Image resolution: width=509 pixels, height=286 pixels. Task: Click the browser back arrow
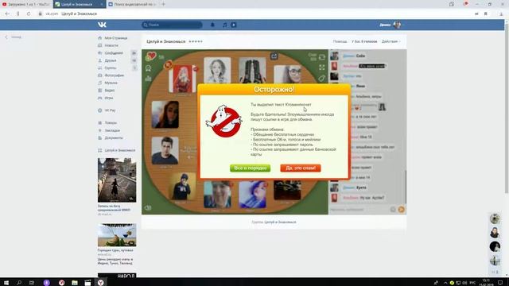click(7, 14)
